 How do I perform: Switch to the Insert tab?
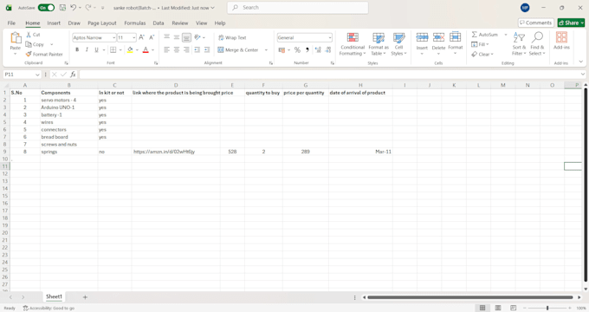point(54,23)
